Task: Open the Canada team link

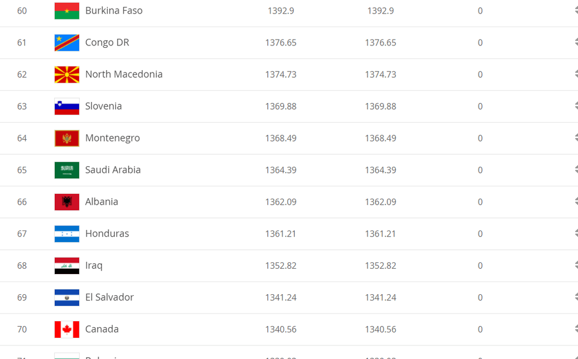Action: tap(102, 329)
